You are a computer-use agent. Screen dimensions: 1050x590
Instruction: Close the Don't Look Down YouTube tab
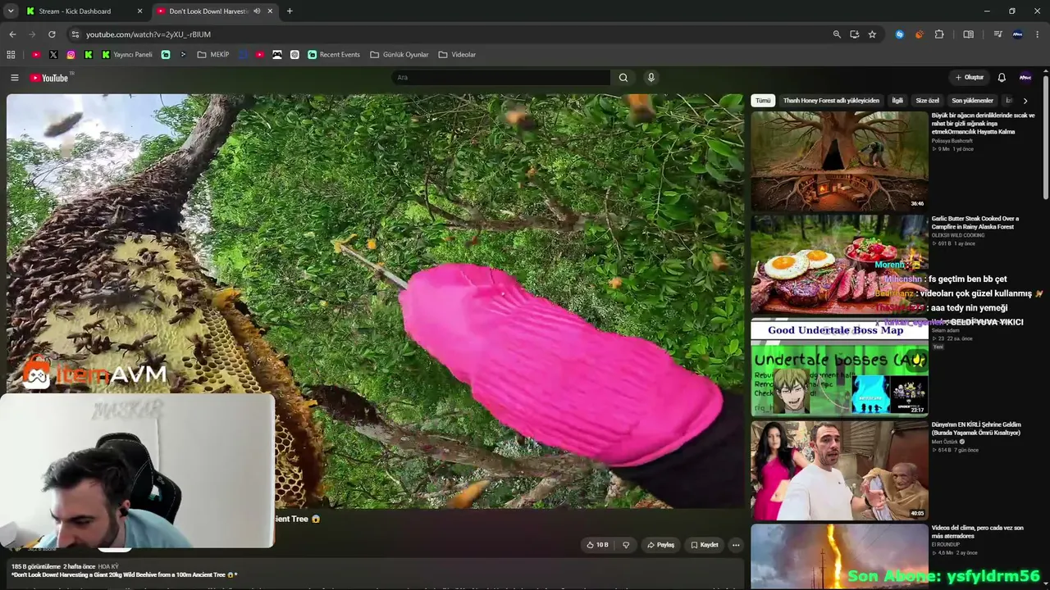270,11
